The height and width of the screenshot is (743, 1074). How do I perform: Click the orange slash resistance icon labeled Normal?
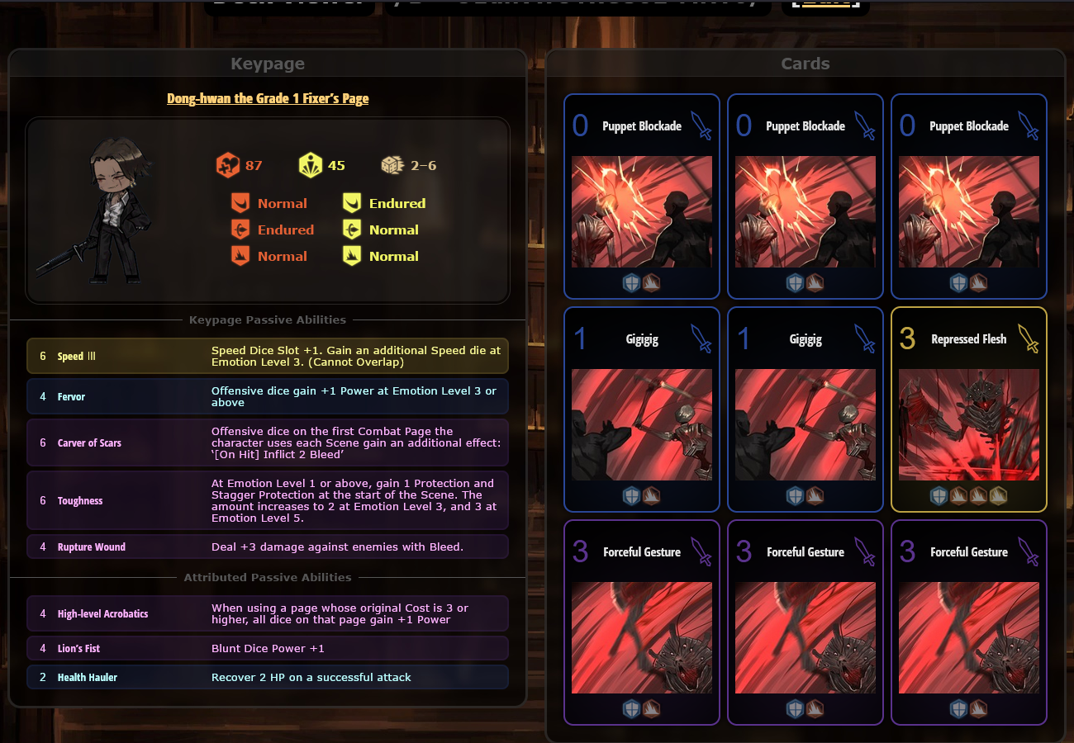[x=240, y=203]
